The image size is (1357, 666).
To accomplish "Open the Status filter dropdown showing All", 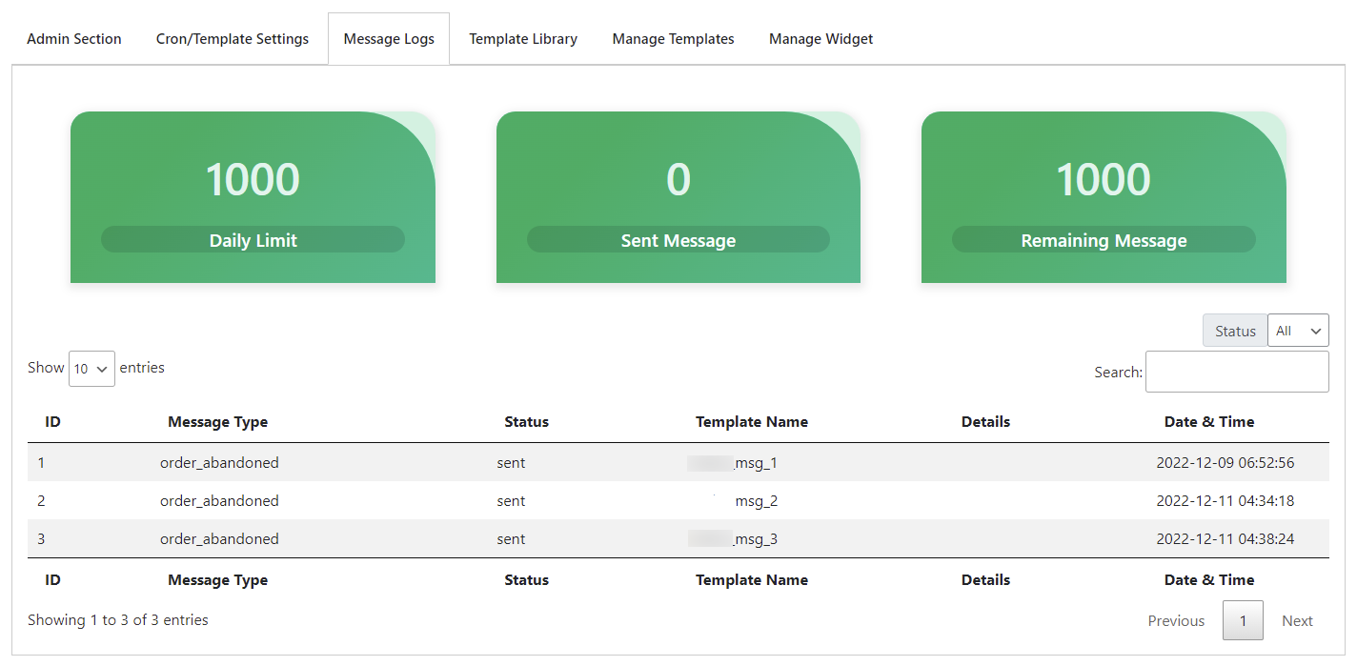I will pos(1298,330).
